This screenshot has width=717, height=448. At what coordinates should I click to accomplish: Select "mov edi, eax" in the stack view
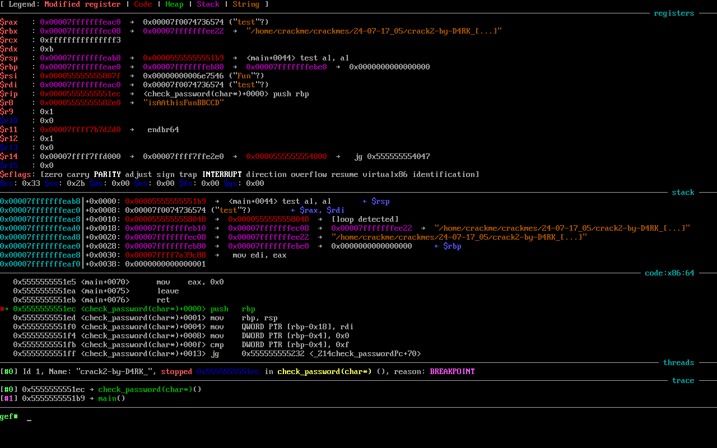coord(259,255)
